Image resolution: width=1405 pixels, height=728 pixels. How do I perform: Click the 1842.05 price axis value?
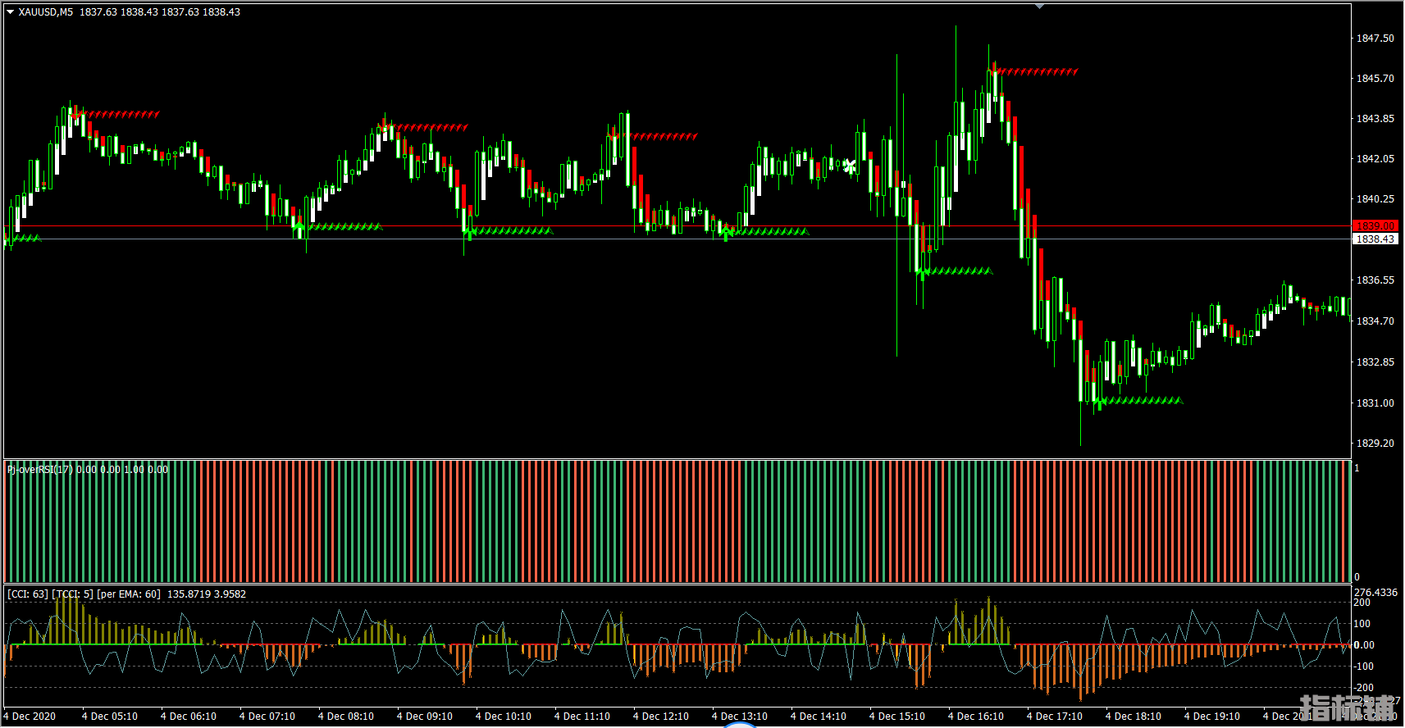[x=1375, y=159]
